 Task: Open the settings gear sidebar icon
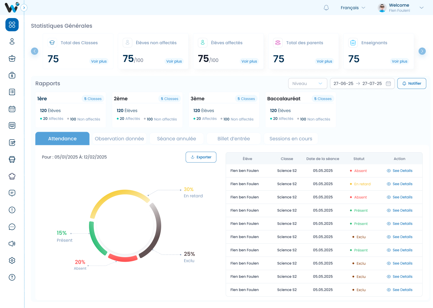click(x=12, y=260)
